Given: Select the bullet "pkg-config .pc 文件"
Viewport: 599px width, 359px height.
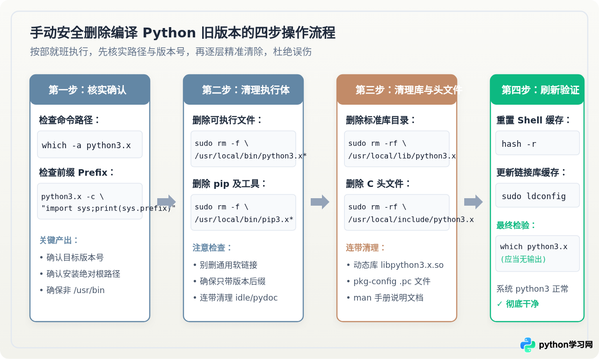Looking at the screenshot, I should coord(388,281).
